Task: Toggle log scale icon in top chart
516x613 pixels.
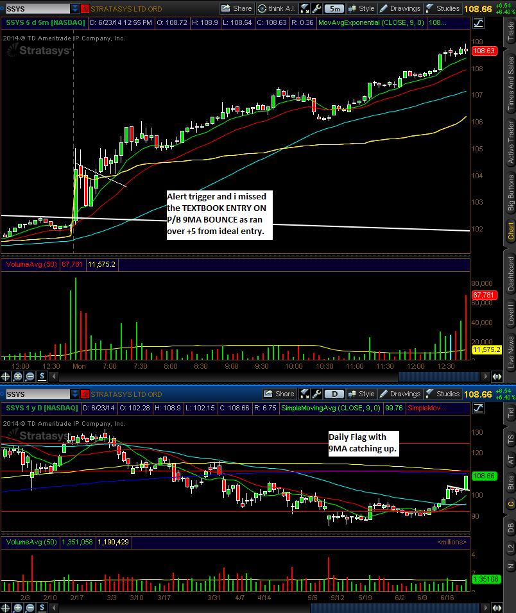Action: pyautogui.click(x=478, y=23)
